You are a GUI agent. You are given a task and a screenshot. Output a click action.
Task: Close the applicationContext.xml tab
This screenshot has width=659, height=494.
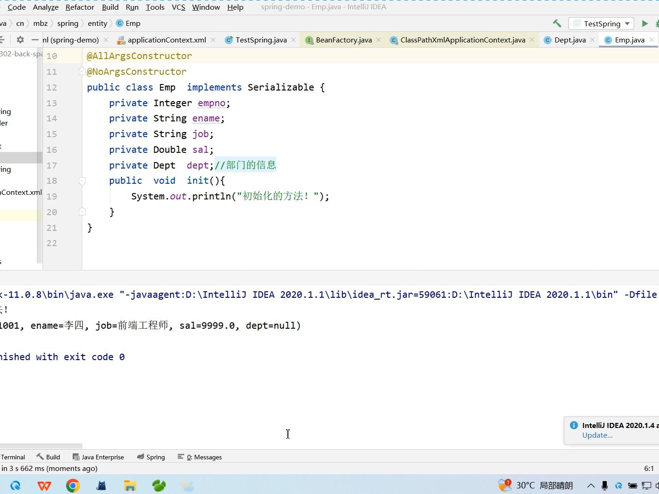(213, 40)
